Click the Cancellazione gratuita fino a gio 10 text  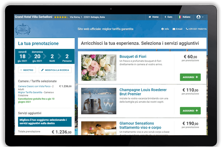tap(36, 100)
